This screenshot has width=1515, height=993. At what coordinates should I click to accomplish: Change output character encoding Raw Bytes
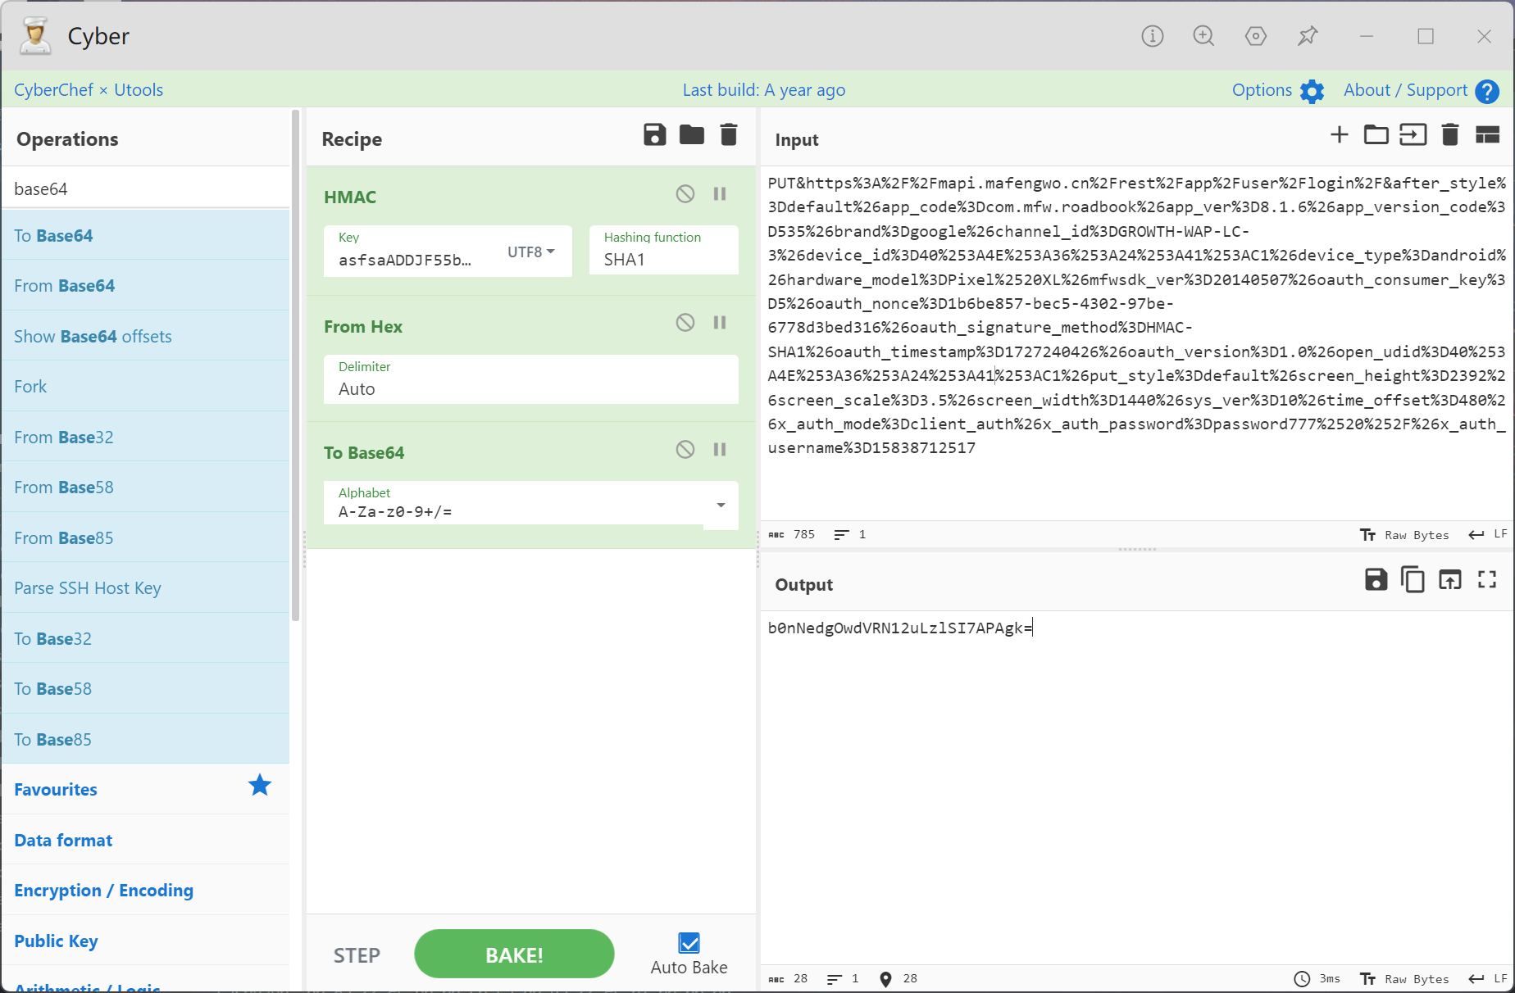tap(1404, 979)
